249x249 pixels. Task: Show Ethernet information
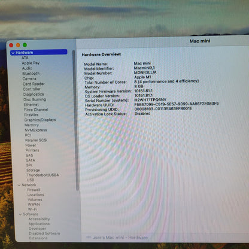pyautogui.click(x=31, y=105)
